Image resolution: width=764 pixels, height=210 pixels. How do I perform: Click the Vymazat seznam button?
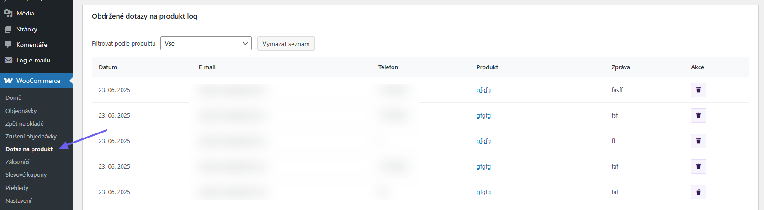[x=286, y=44]
